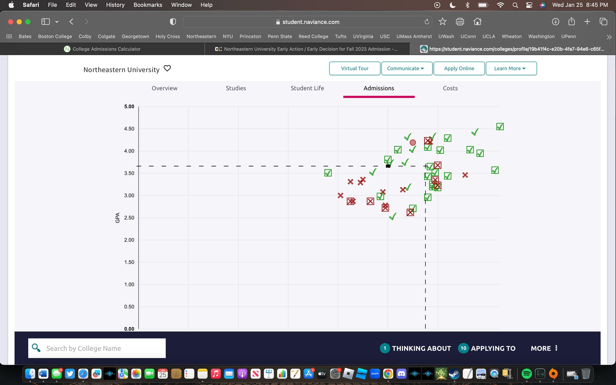Open Spotify from the Dock
Image resolution: width=616 pixels, height=385 pixels.
click(x=526, y=374)
